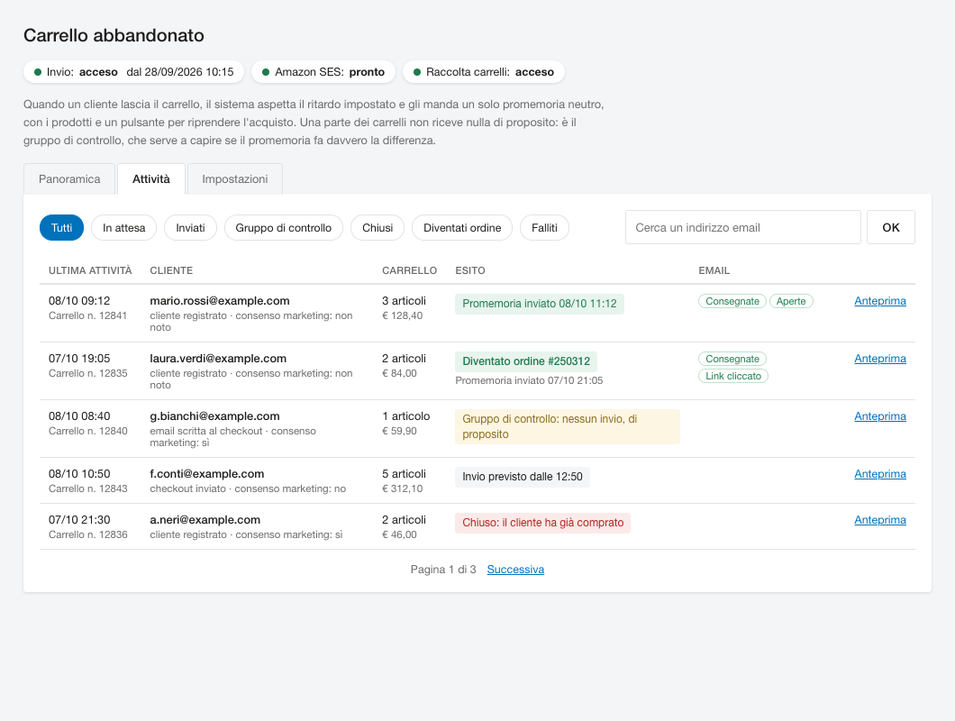The image size is (955, 721).
Task: Filter by Gruppo di controllo
Action: 284,228
